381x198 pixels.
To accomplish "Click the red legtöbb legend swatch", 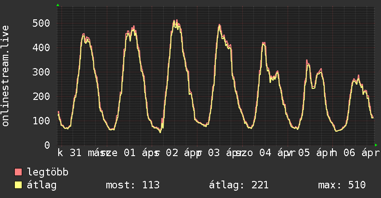I will click(18, 172).
